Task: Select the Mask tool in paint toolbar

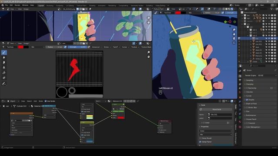Action: click(4, 78)
